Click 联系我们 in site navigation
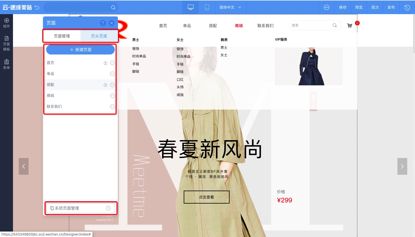The image size is (415, 237). point(265,26)
